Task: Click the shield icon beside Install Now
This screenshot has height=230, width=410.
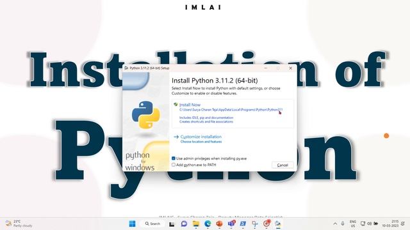Action: [x=176, y=105]
